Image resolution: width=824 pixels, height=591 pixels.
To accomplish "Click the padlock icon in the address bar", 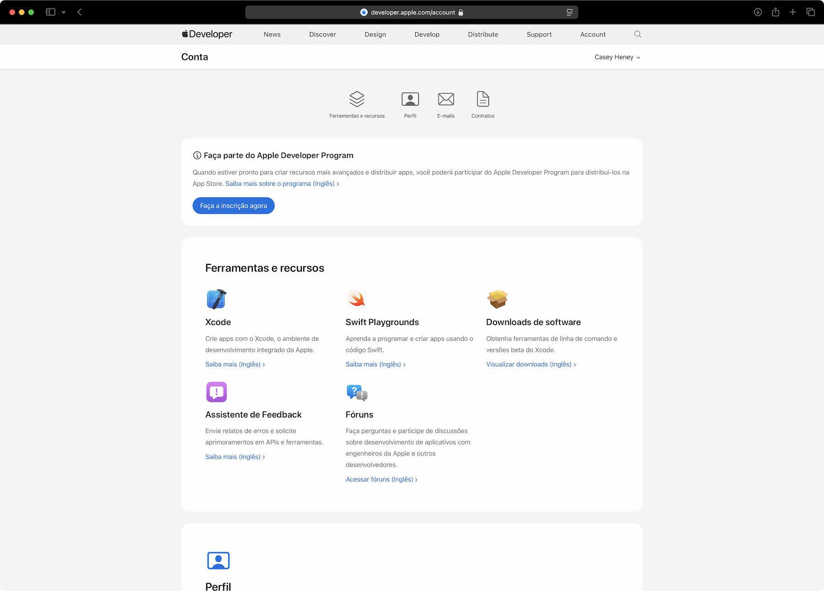I will coord(461,12).
